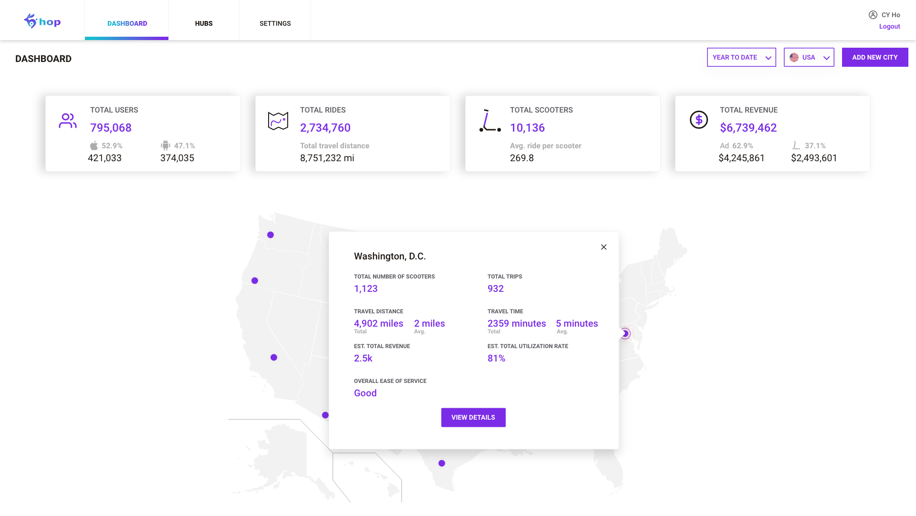Select the highlighted Washington D.C. map marker
The height and width of the screenshot is (516, 916).
click(625, 333)
